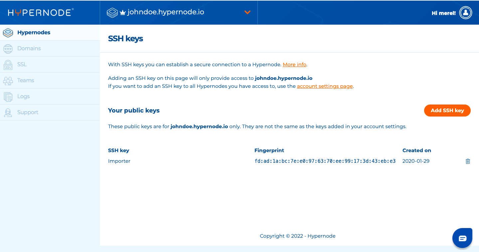Click the Teams people icon
This screenshot has height=252, width=479.
coord(8,81)
